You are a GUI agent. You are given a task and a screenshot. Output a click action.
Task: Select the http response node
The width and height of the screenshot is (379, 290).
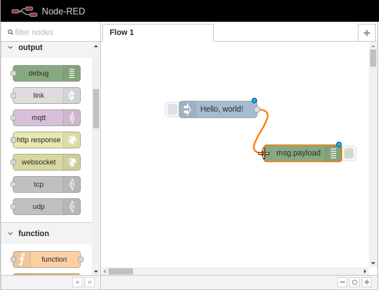[47, 140]
